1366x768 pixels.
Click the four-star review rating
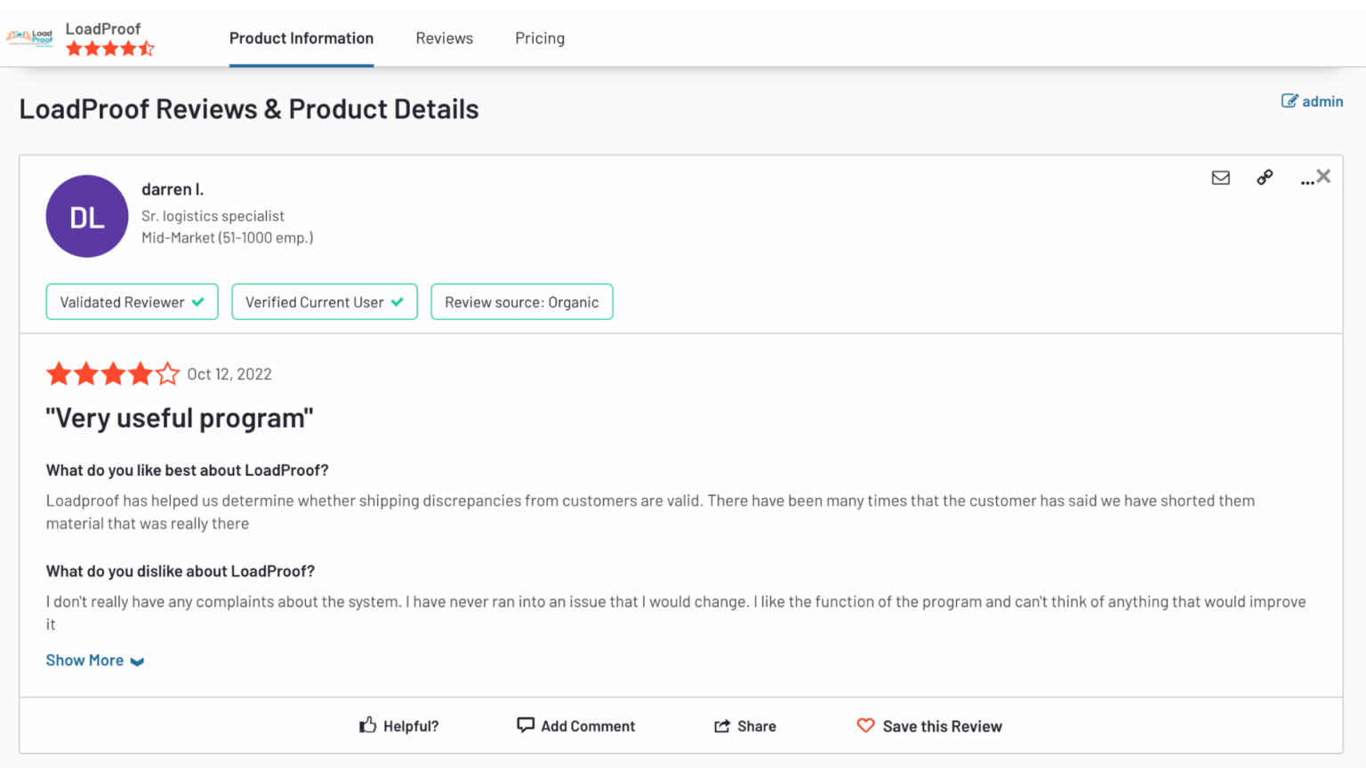(113, 373)
